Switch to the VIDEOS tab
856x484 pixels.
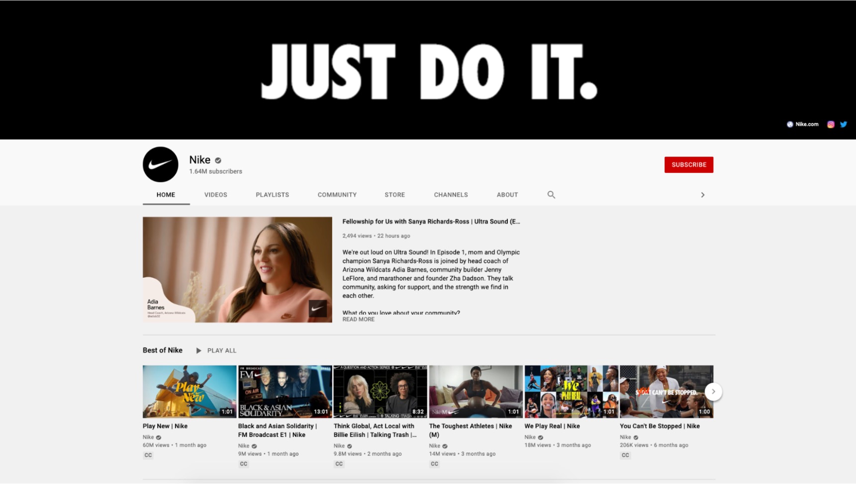click(x=216, y=195)
